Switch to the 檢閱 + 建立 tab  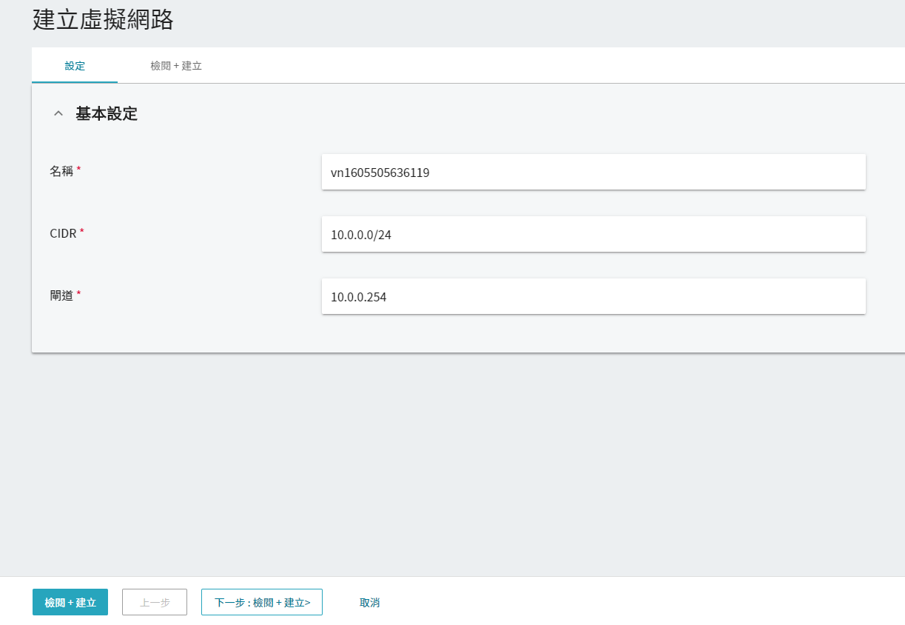(x=176, y=66)
